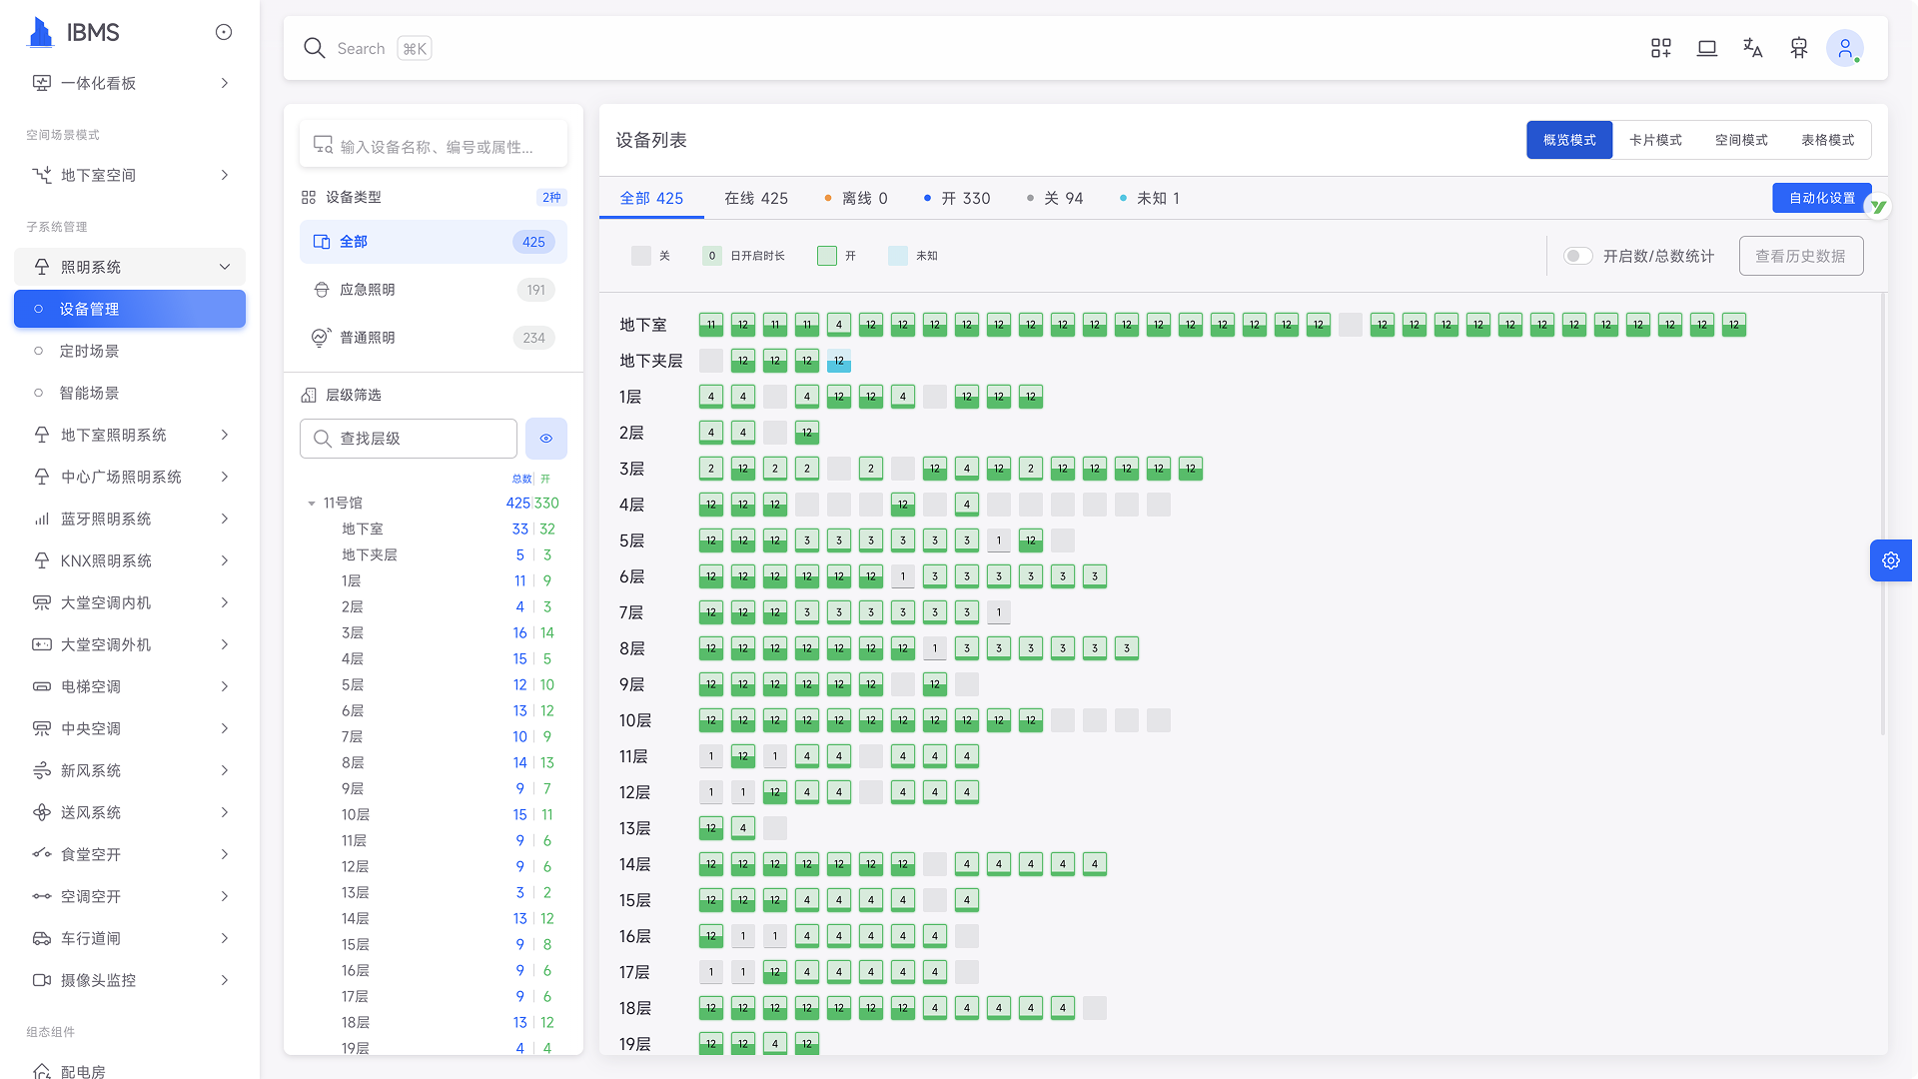This screenshot has width=1918, height=1079.
Task: Click the 自动化设置 button
Action: click(1822, 197)
